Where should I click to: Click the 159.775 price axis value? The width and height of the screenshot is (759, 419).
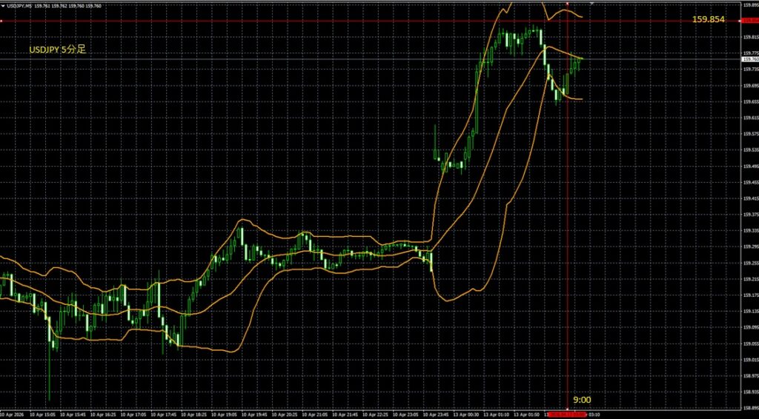[750, 53]
